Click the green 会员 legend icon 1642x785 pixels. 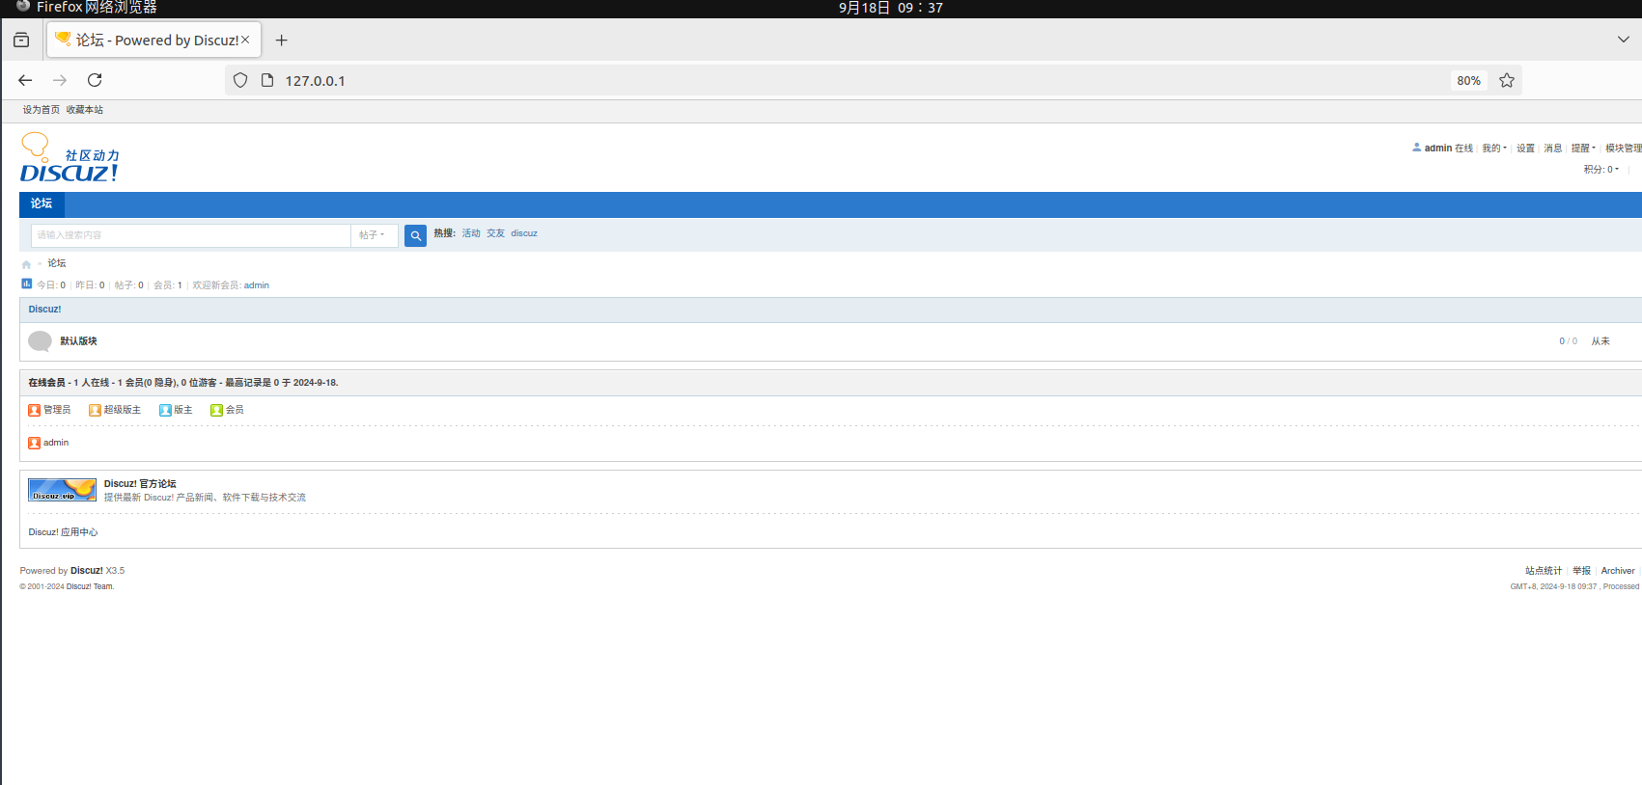pos(216,410)
